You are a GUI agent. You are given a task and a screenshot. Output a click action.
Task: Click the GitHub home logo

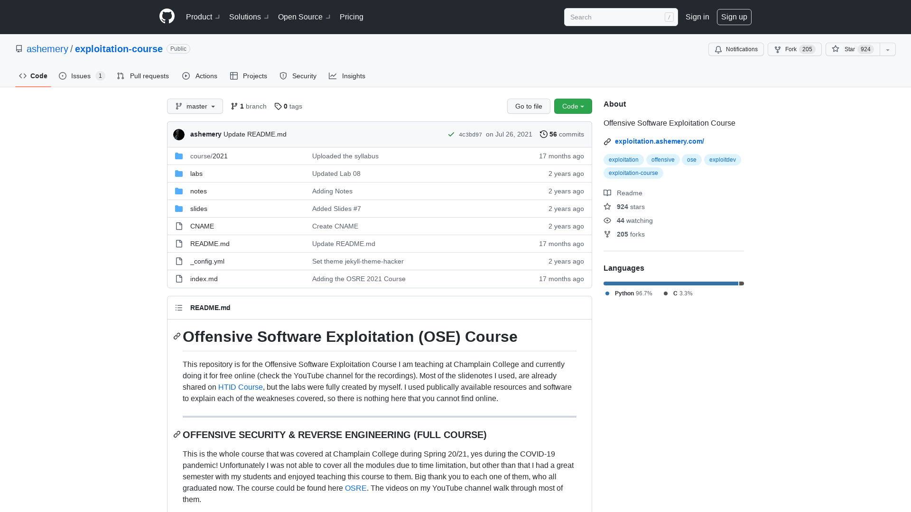click(x=167, y=17)
